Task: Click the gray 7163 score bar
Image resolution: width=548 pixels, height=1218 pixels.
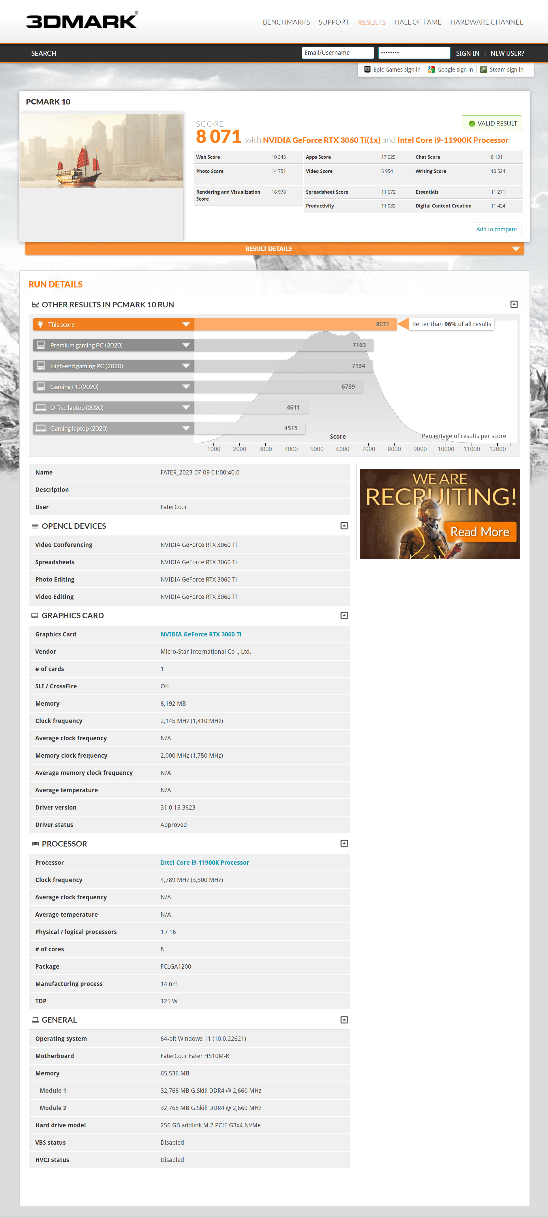Action: pos(284,345)
